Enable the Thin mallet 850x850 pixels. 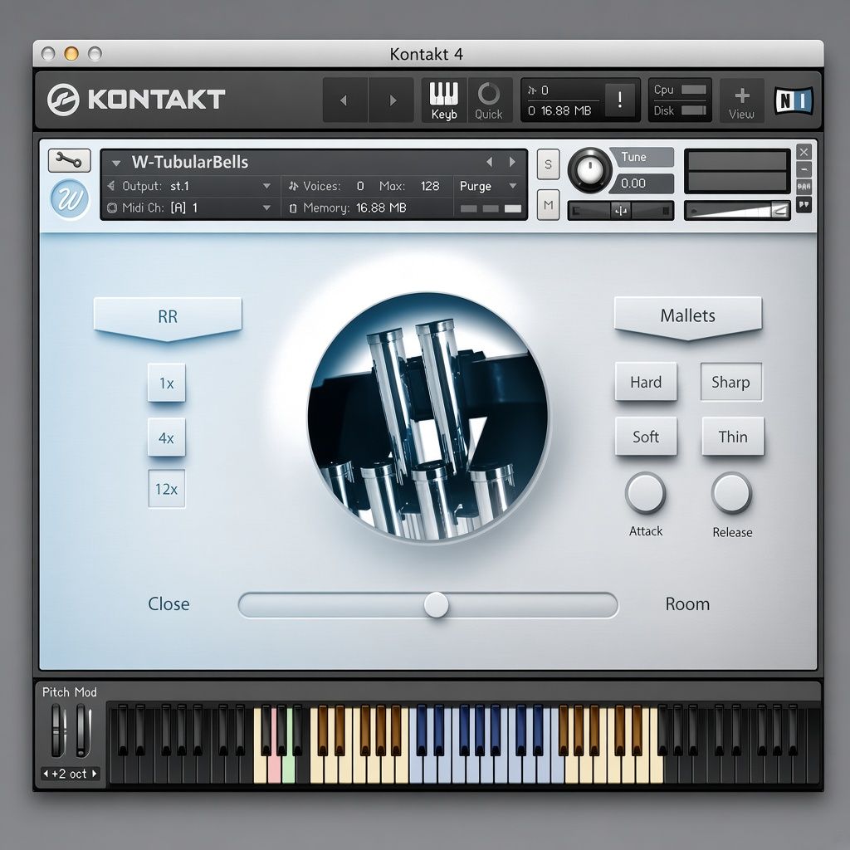732,437
